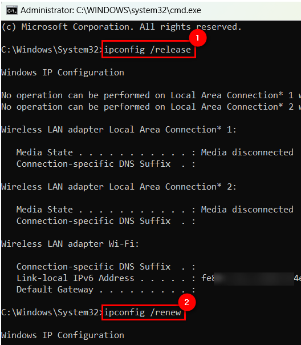The image size is (301, 345).
Task: Click the Default Gateway line
Action: [106, 290]
